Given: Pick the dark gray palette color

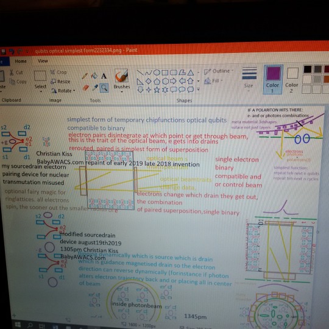Looking at the screenshot, I should (x=317, y=69).
